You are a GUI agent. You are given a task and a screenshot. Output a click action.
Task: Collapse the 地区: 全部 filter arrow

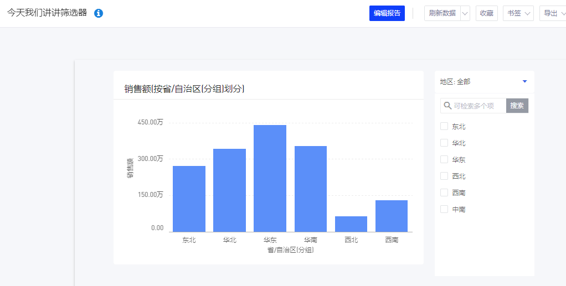pos(524,82)
